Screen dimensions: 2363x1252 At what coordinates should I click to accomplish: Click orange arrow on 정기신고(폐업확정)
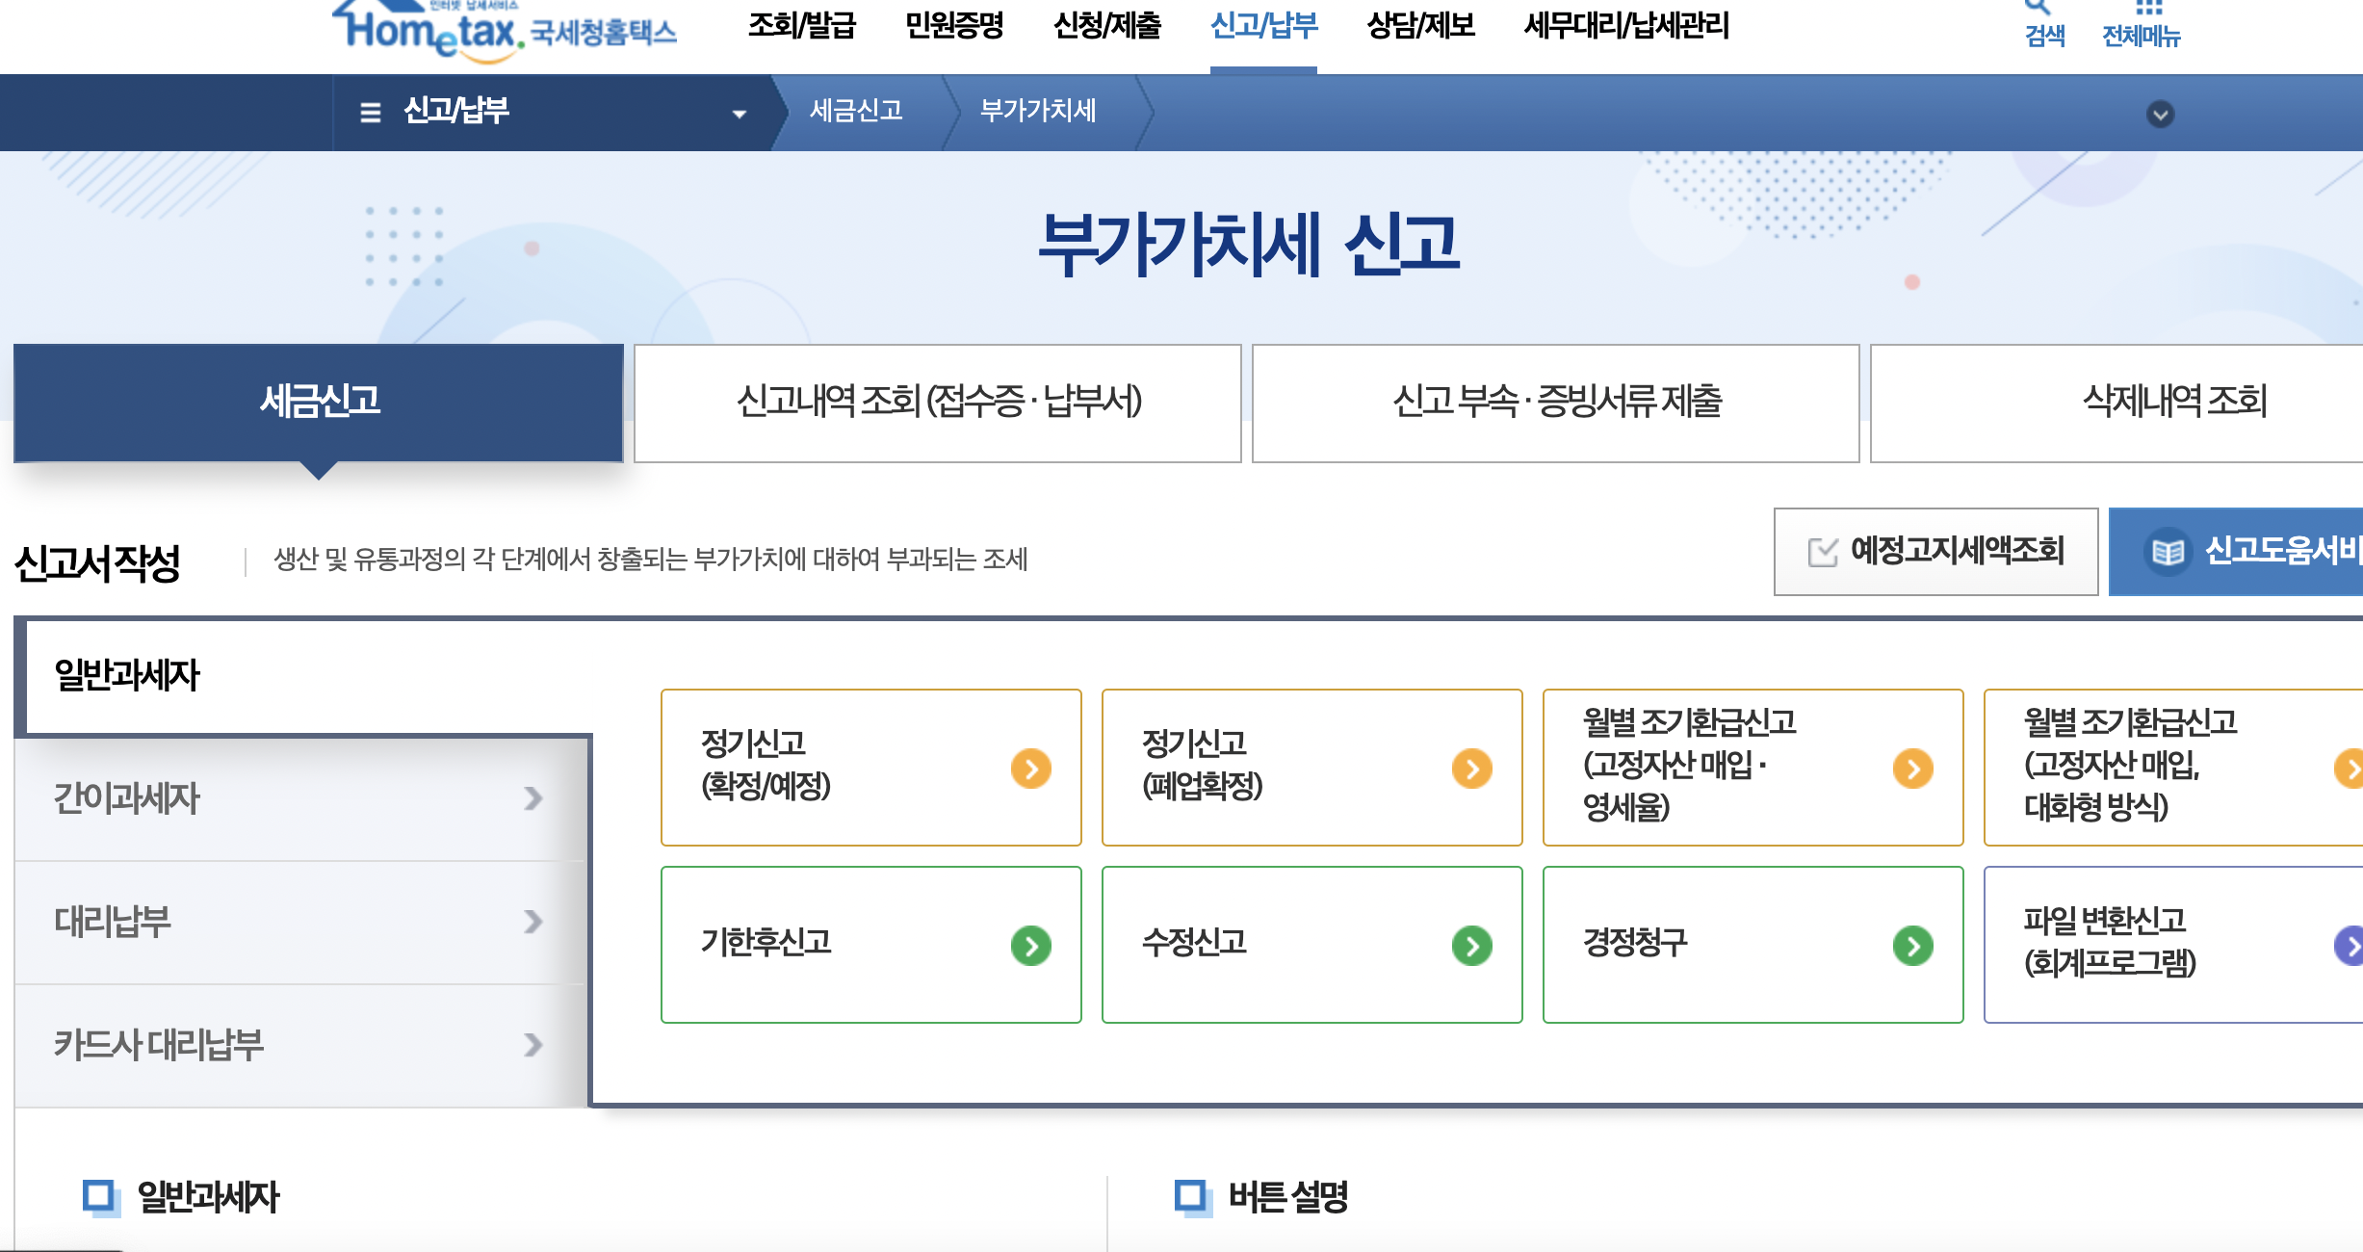pos(1471,769)
